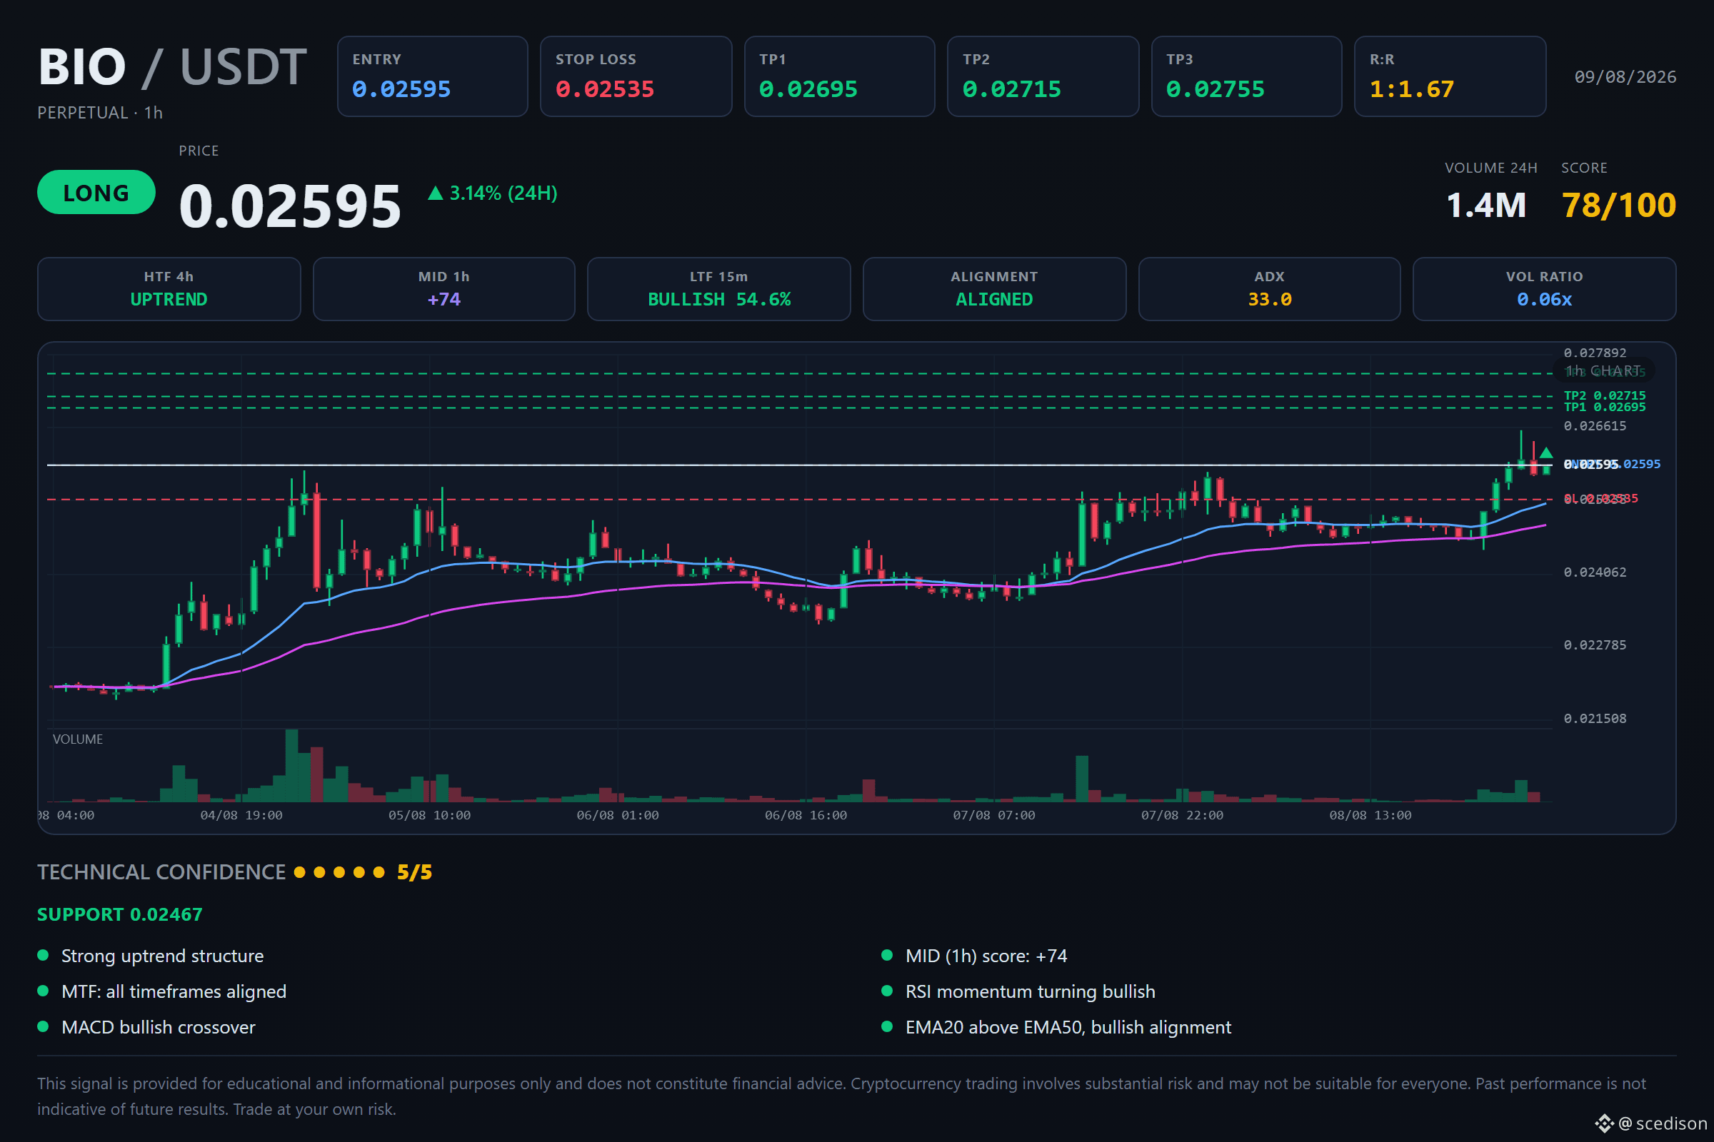
Task: Click the 5/5 confidence rating
Action: tap(415, 872)
